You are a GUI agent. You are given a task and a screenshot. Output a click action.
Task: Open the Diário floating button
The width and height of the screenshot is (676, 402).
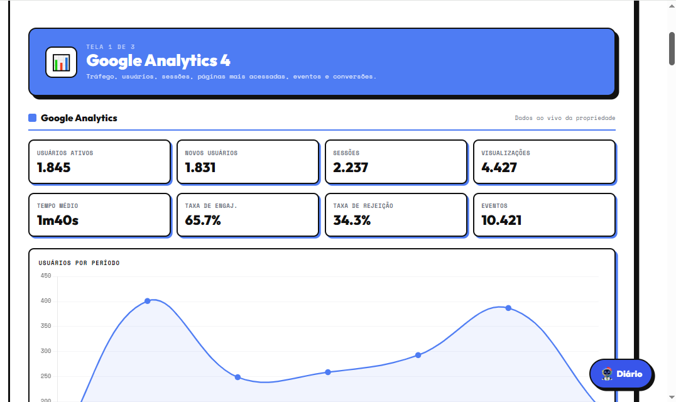[621, 374]
